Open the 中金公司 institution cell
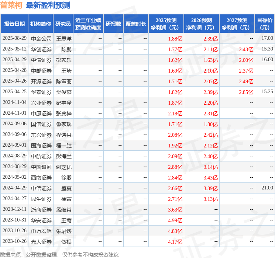The width and height of the screenshot is (275, 258). 41,38
